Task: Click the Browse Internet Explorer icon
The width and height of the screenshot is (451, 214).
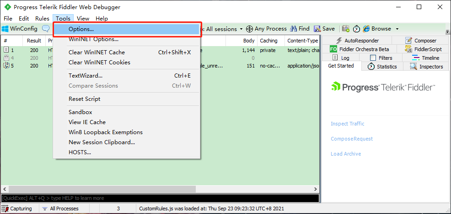Action: pyautogui.click(x=366, y=29)
